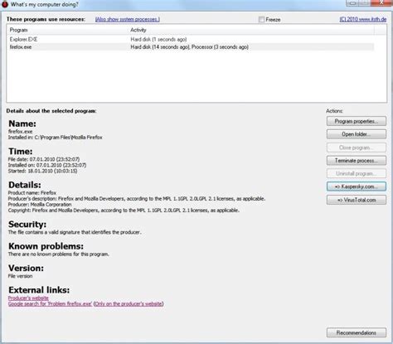Open Kaspersky.com lookup button

(x=357, y=187)
